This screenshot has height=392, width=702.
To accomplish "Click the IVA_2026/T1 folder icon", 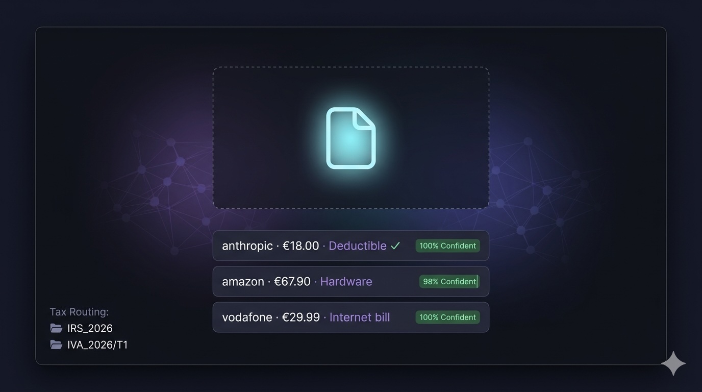I will (x=56, y=345).
